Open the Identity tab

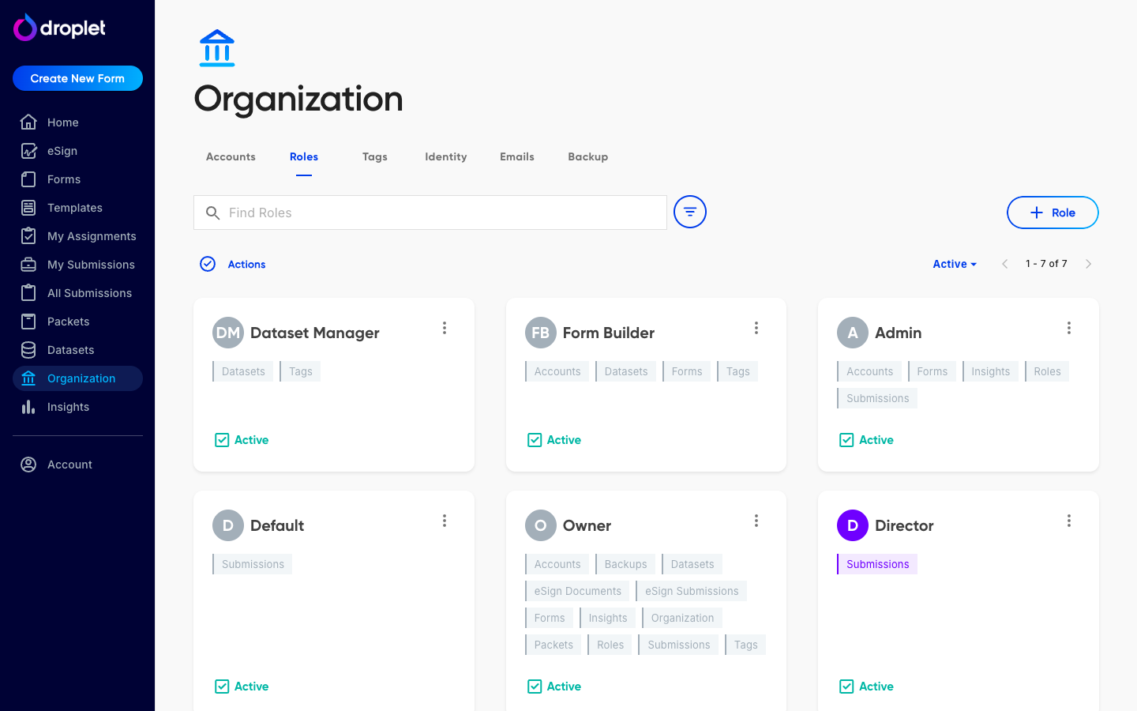click(446, 156)
